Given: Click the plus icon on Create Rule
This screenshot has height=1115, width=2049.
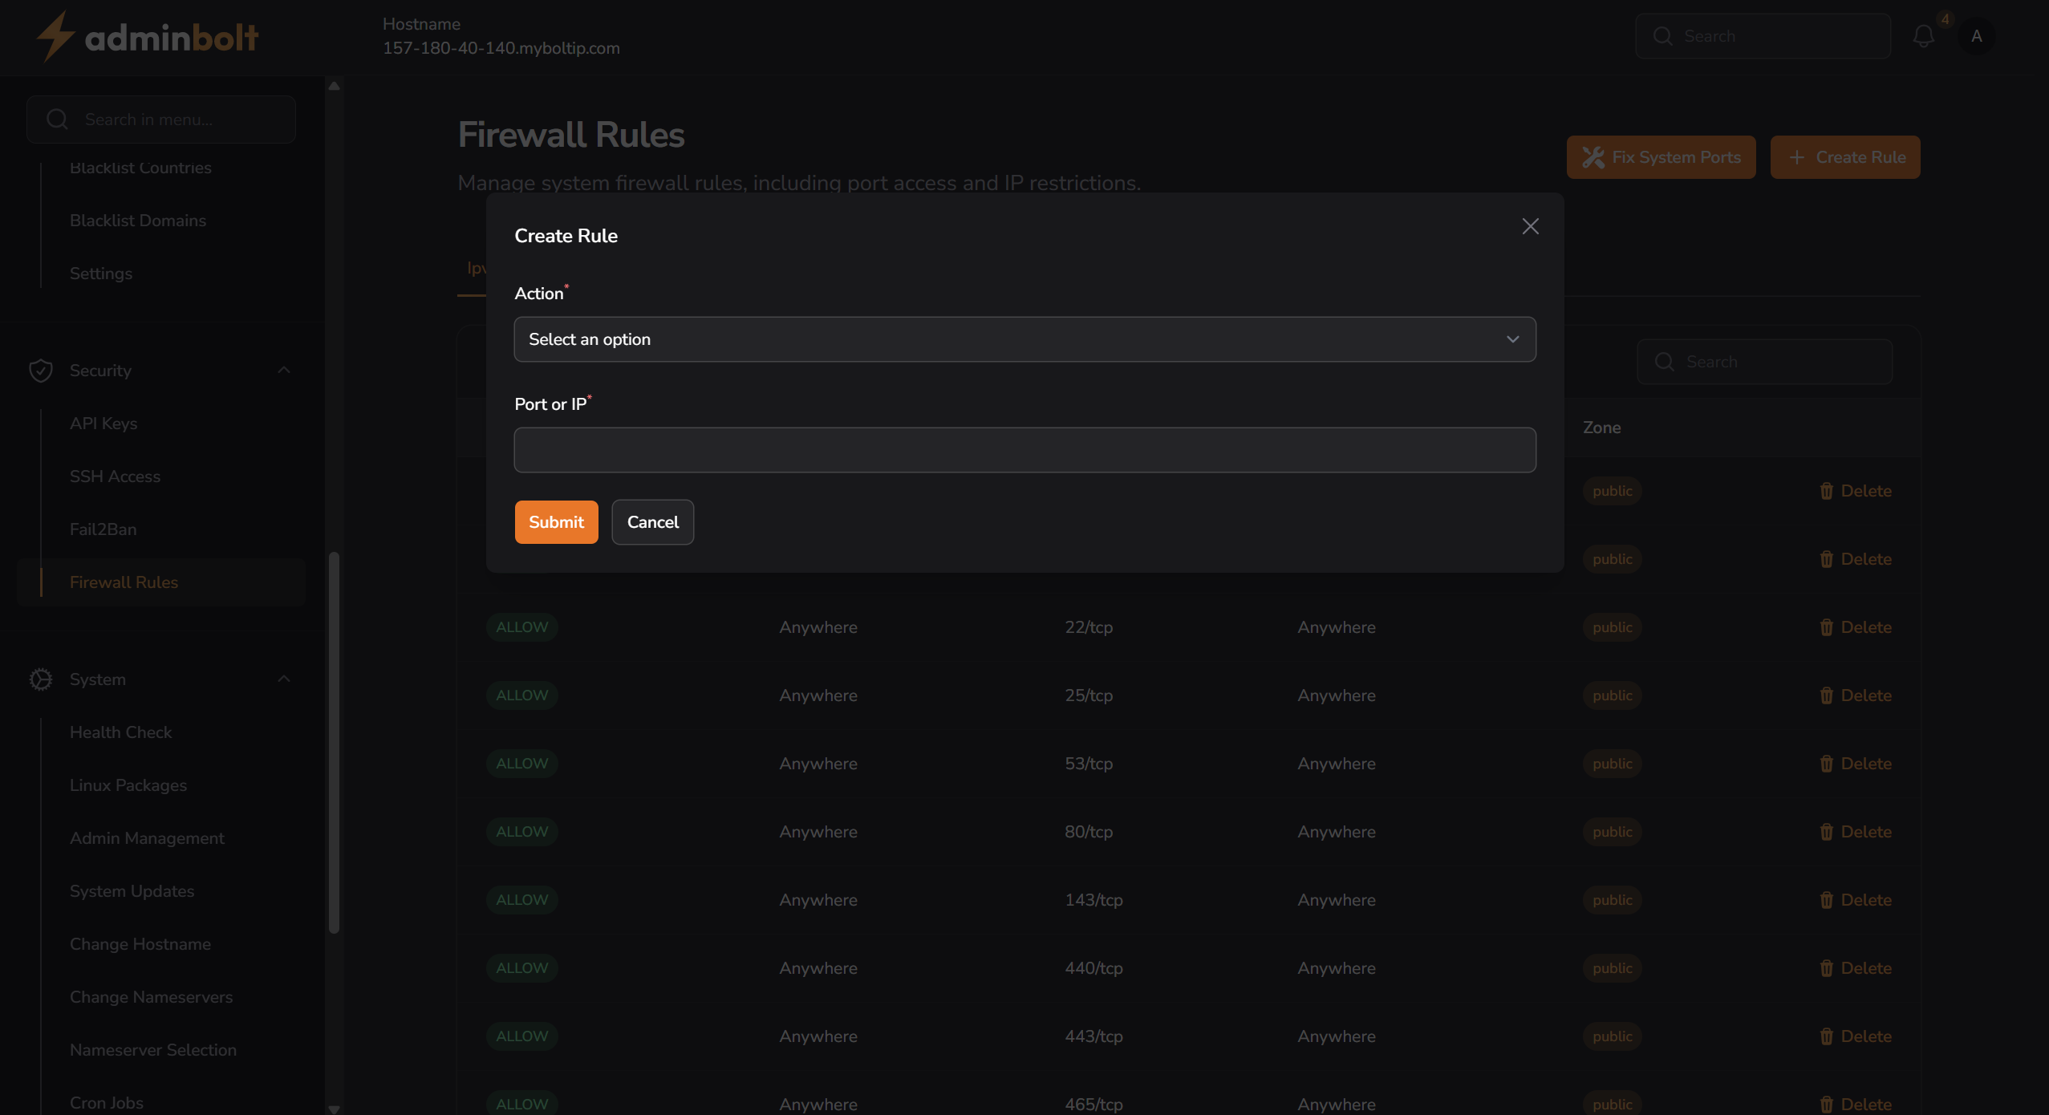Looking at the screenshot, I should click(1797, 156).
